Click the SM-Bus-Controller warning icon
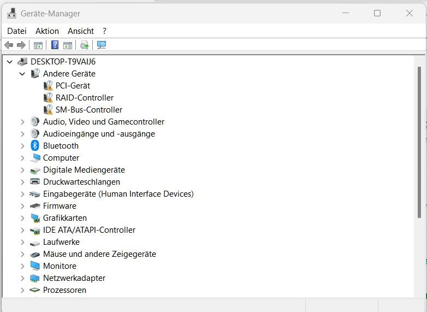The image size is (427, 312). point(48,109)
